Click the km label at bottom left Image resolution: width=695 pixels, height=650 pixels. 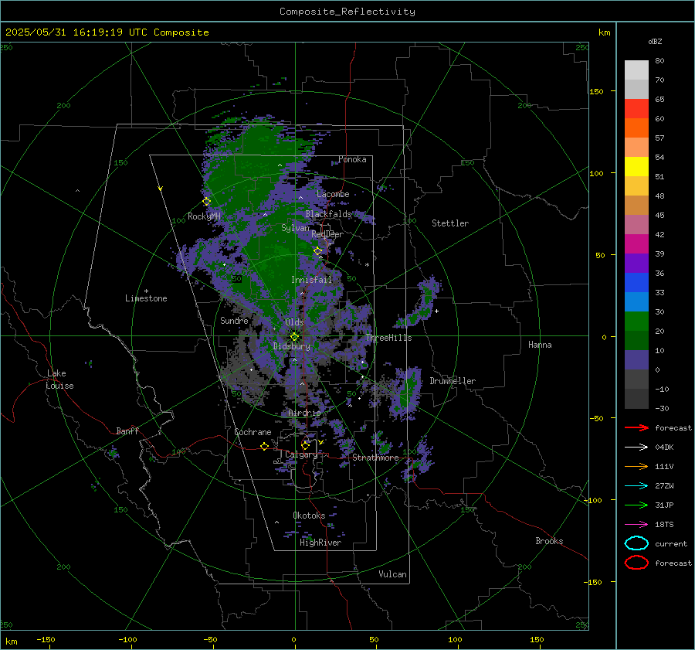click(x=11, y=641)
